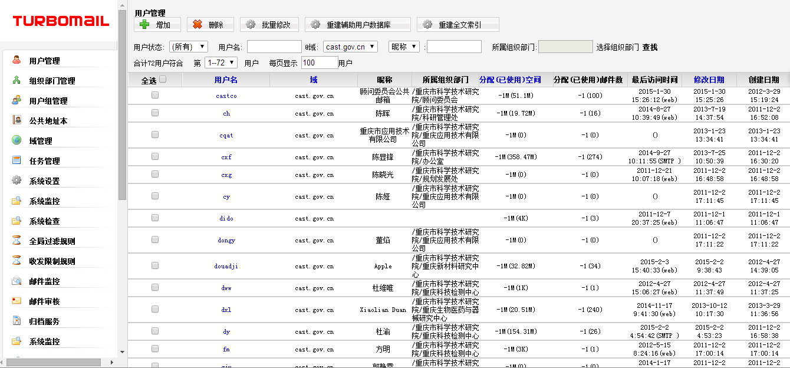Click the 所属组织部门 grey input field
This screenshot has width=790, height=368.
565,47
